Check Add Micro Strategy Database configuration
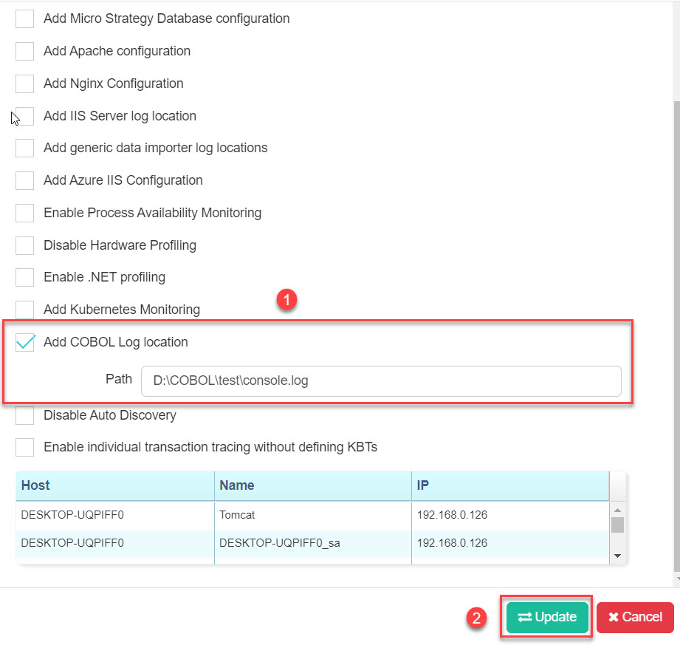The height and width of the screenshot is (645, 680). (x=24, y=18)
